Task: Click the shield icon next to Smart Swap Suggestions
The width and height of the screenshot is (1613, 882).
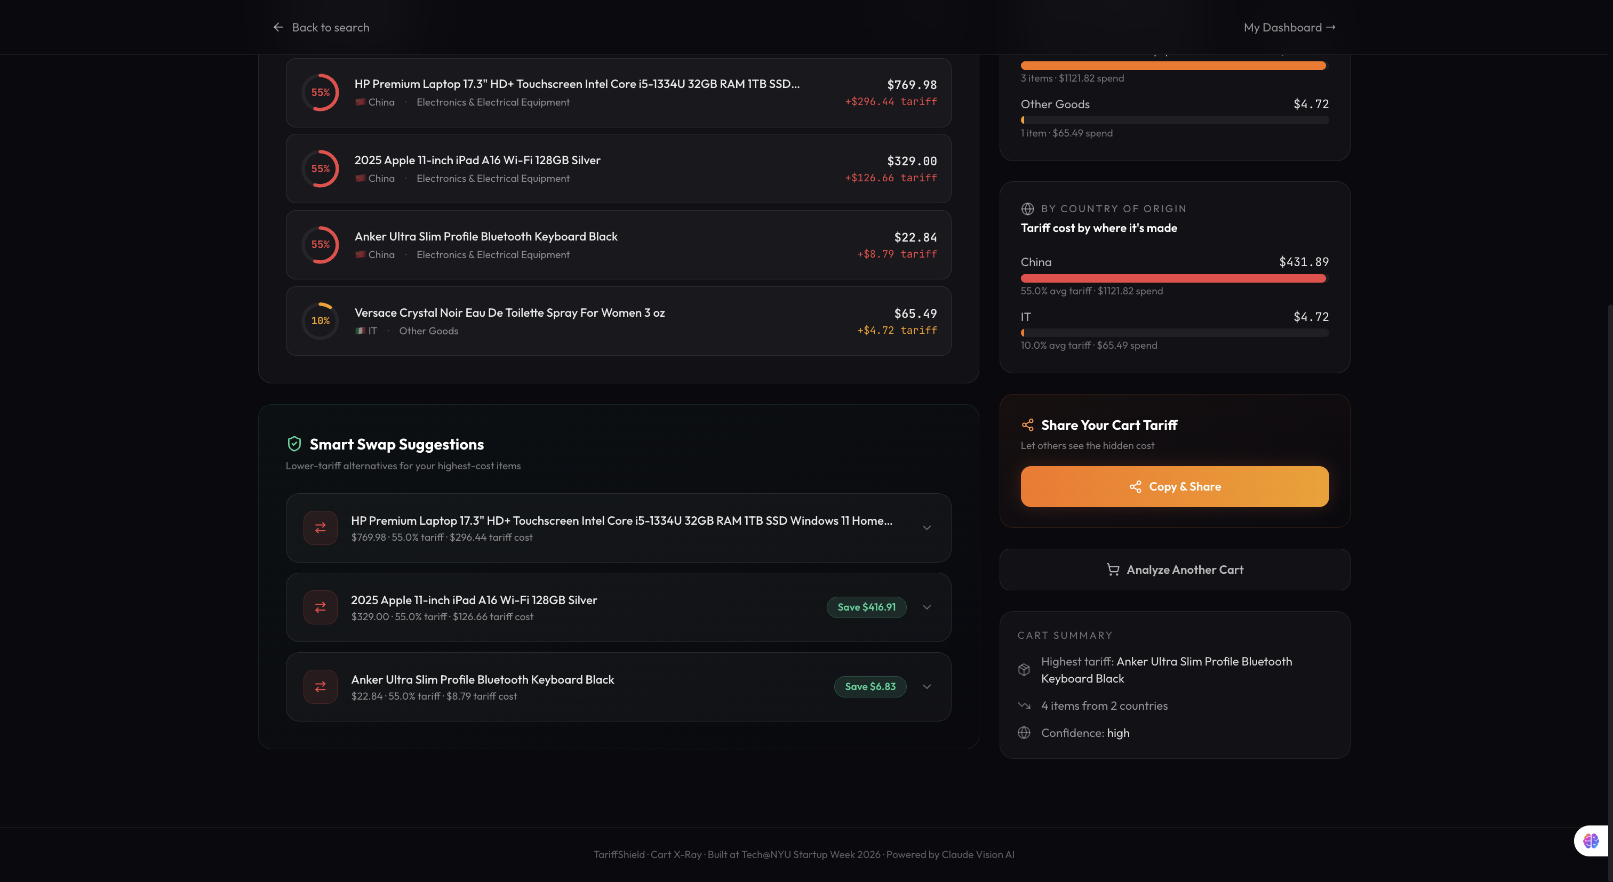Action: coord(294,444)
